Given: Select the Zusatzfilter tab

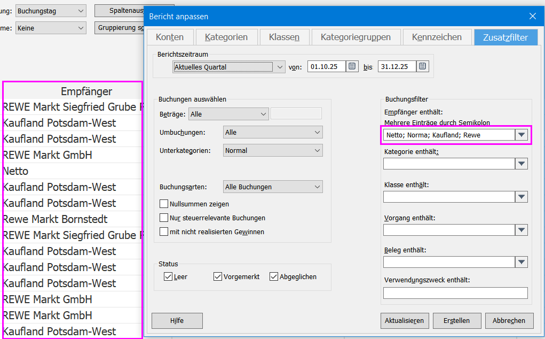Looking at the screenshot, I should click(x=505, y=37).
